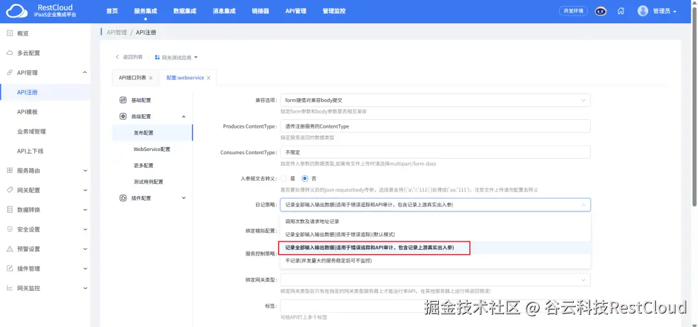Select the 默认模式 logging option
The width and height of the screenshot is (698, 327).
pos(436,234)
